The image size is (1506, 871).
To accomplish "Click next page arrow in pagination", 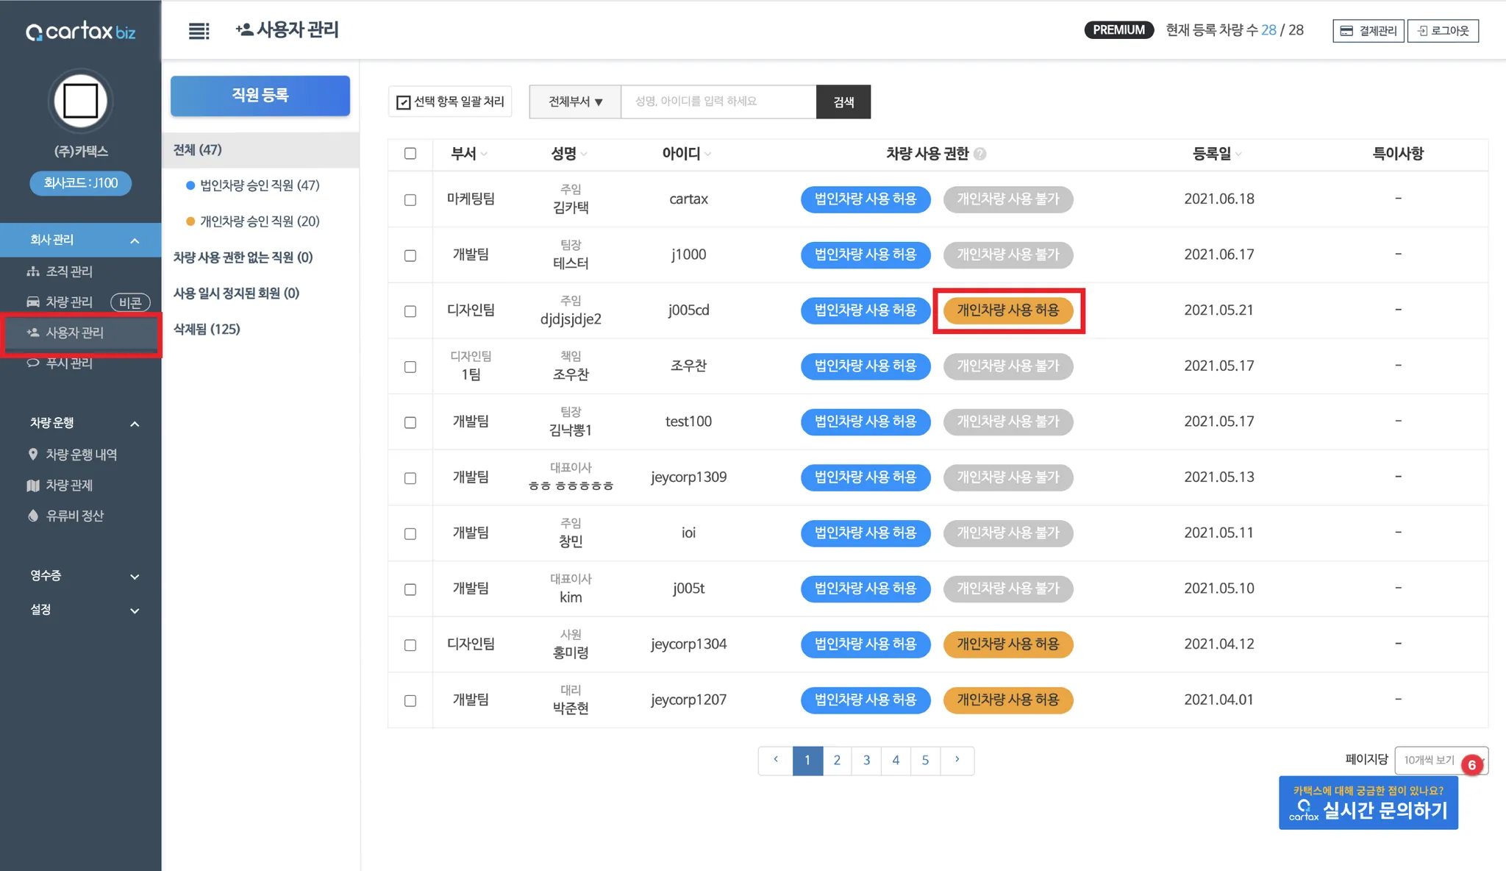I will [x=957, y=760].
